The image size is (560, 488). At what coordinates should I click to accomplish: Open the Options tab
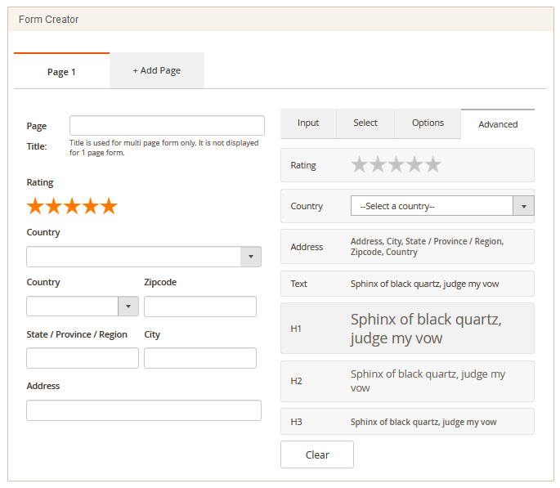[x=428, y=123]
